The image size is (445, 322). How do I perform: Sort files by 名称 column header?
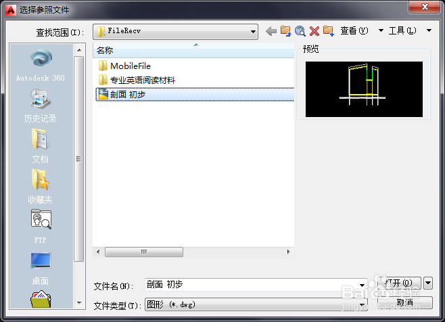pyautogui.click(x=193, y=51)
